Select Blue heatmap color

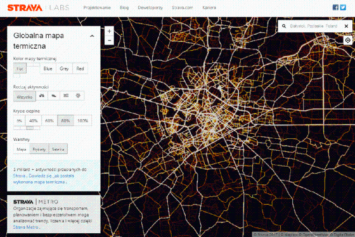48,68
